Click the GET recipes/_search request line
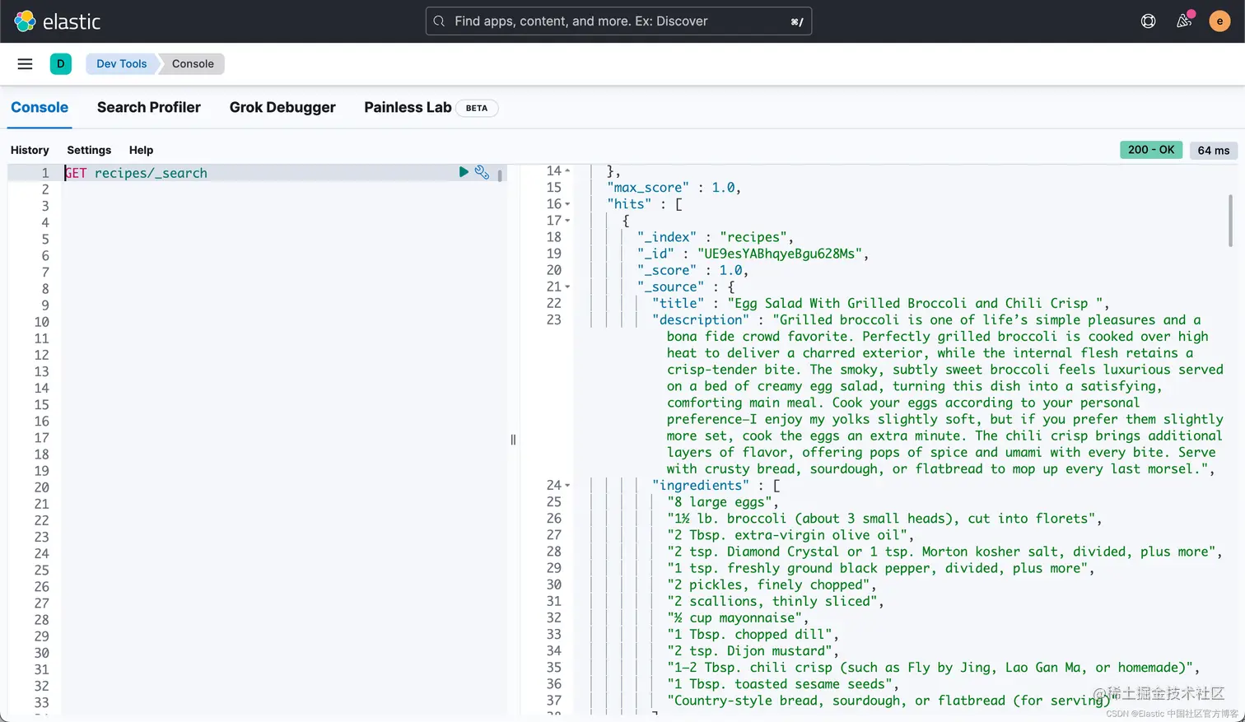This screenshot has height=722, width=1245. tap(136, 173)
